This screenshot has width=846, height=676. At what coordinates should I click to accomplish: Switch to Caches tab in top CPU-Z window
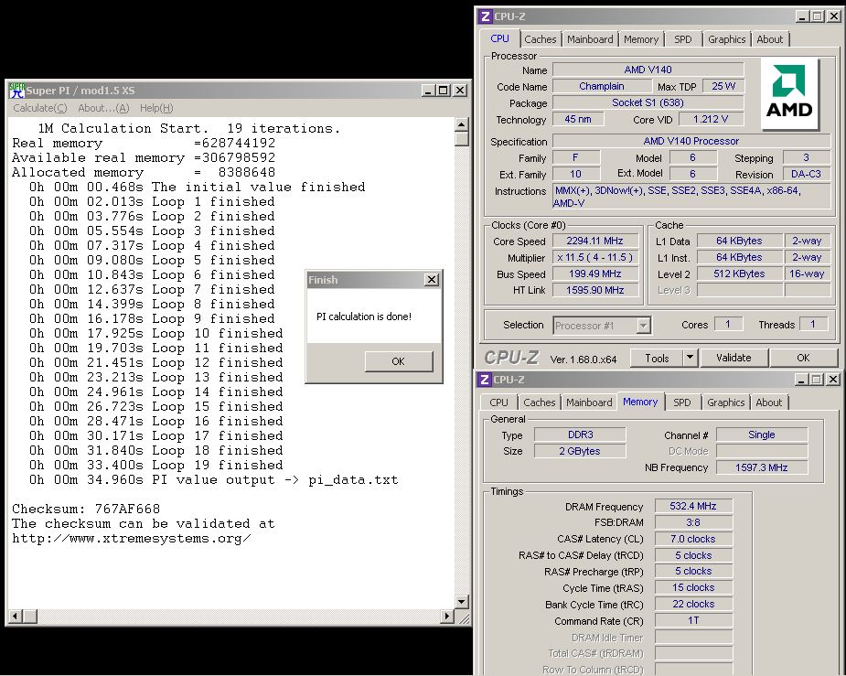[541, 39]
